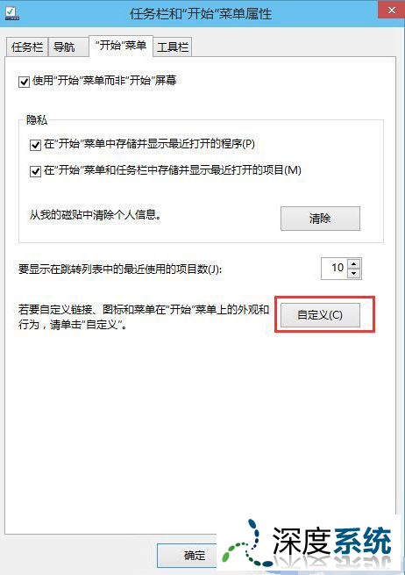The image size is (405, 575).
Task: Open the 导航 tab
Action: (64, 47)
